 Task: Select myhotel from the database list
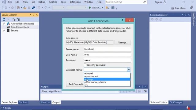click(107, 73)
